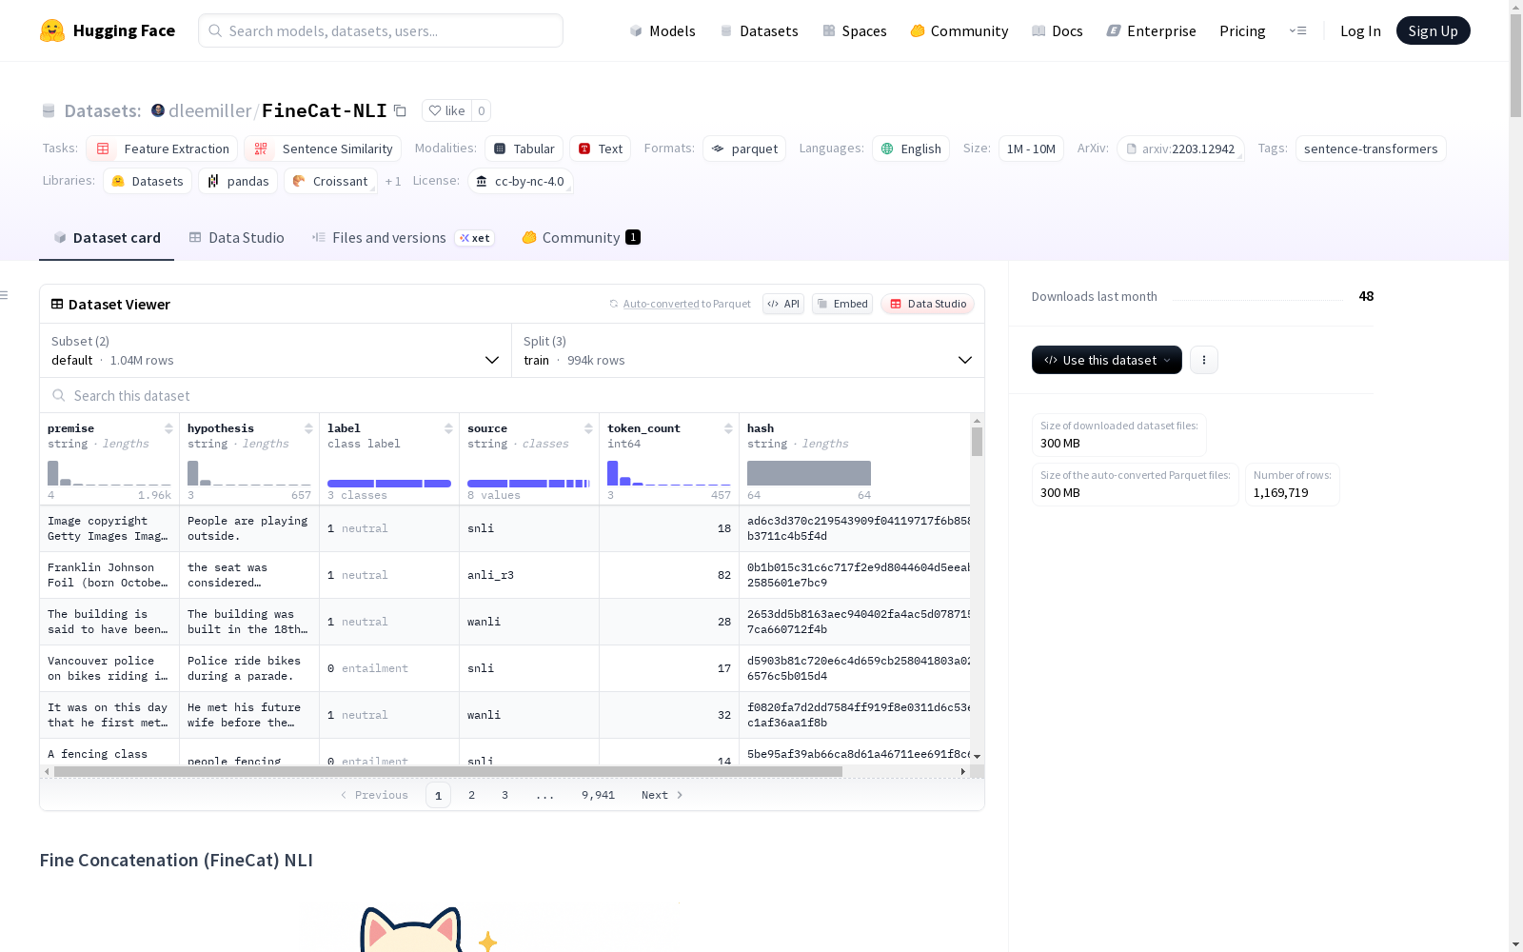Viewport: 1523px width, 952px height.
Task: Sort the token_count column
Action: (728, 428)
